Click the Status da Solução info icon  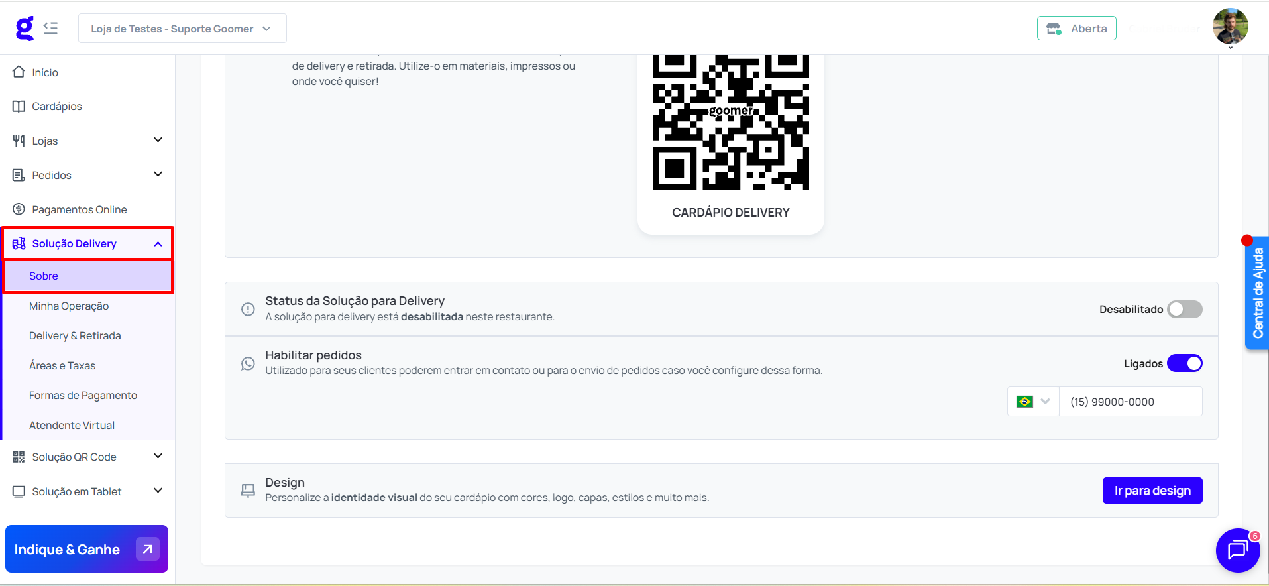click(248, 309)
